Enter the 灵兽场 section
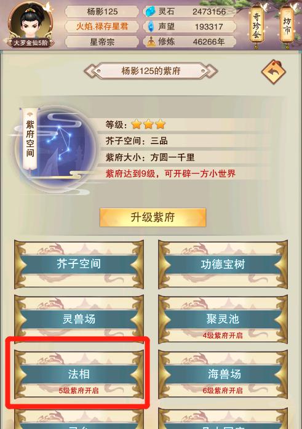The width and height of the screenshot is (302, 429). click(x=79, y=319)
